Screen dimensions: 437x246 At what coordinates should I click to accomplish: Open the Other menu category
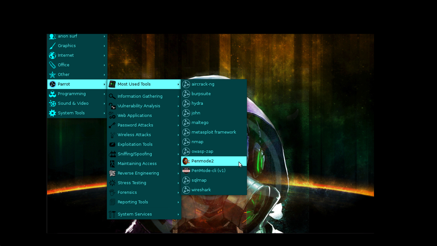click(77, 74)
